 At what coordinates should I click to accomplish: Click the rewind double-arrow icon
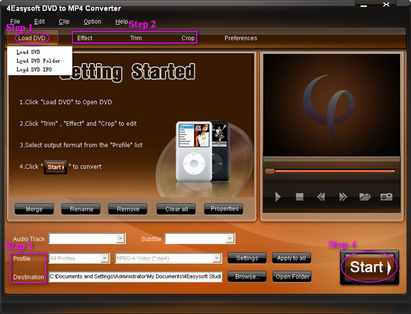(x=321, y=196)
